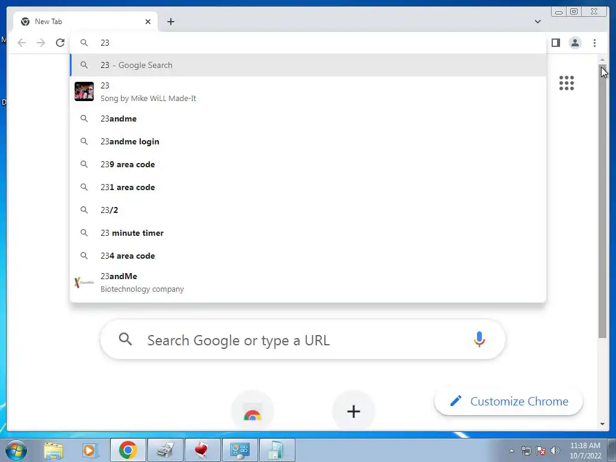Choose the '234 area code' suggestion

pos(307,256)
